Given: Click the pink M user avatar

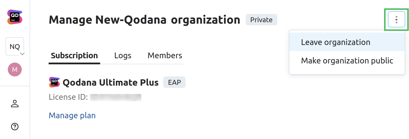Looking at the screenshot, I should pyautogui.click(x=15, y=69).
